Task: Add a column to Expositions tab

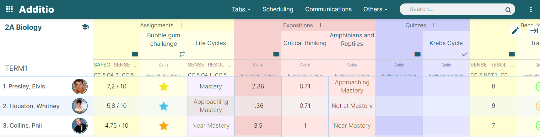Action: (x=321, y=25)
